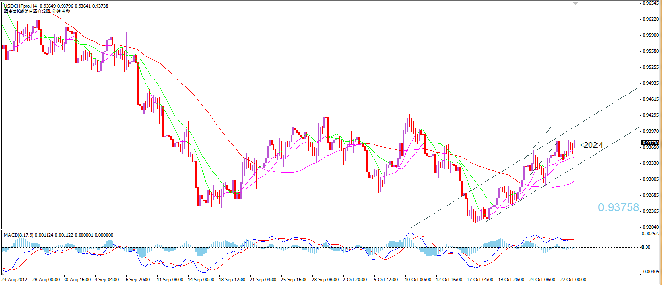Click the <202:4 countdown label near last candle

click(x=591, y=145)
